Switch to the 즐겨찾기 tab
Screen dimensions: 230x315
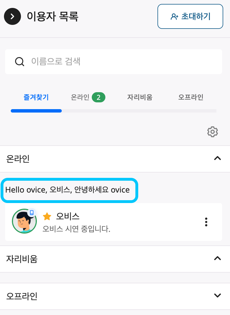point(36,98)
